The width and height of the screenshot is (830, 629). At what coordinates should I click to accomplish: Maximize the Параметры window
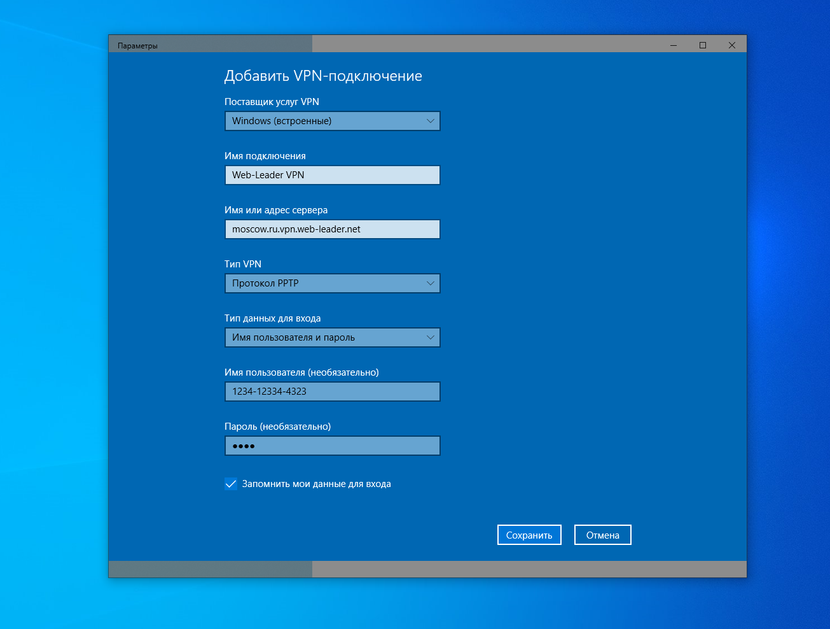[702, 45]
